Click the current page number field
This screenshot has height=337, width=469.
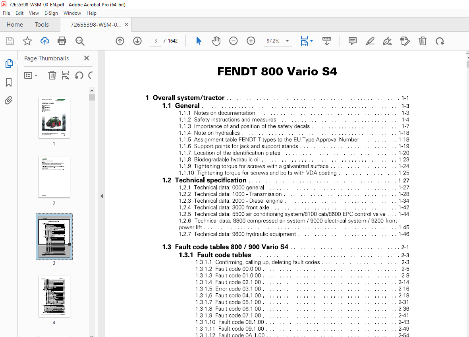click(x=156, y=41)
